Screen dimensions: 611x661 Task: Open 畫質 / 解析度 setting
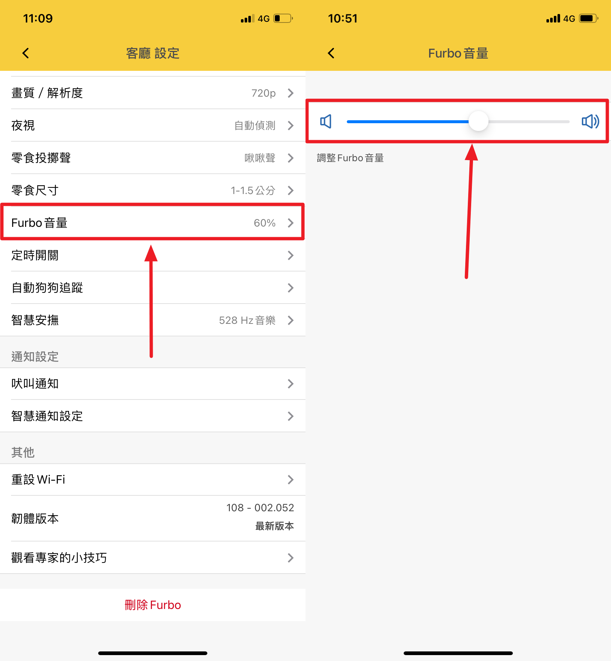click(x=153, y=93)
